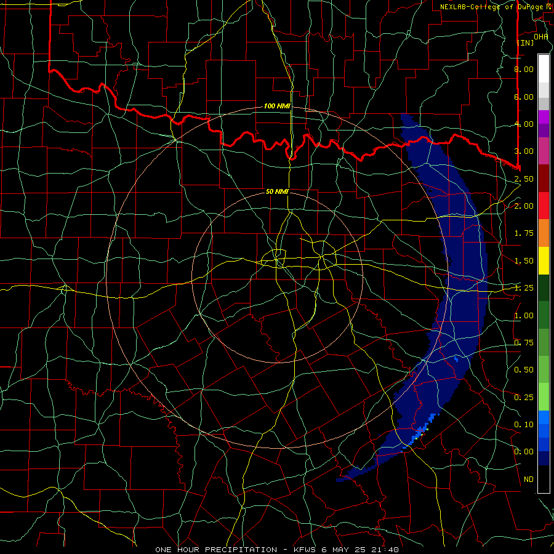Click the OHA product label
The image size is (554, 554).
coord(540,37)
